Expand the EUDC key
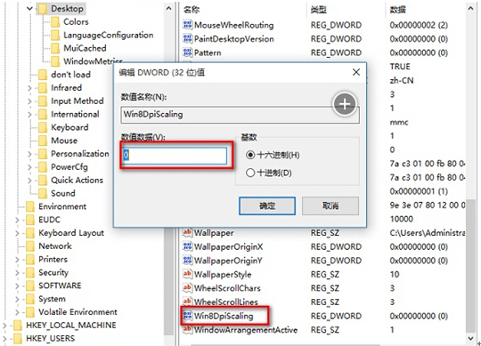The height and width of the screenshot is (346, 481). click(17, 220)
